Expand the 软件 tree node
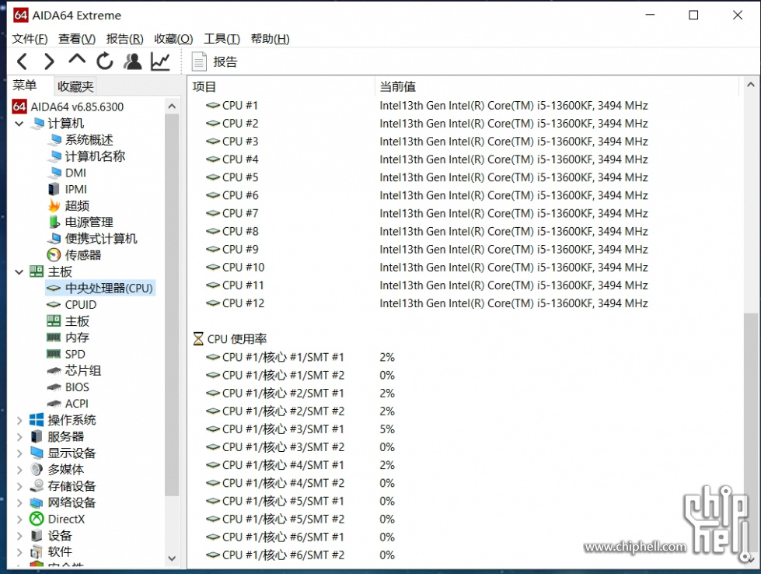Image resolution: width=761 pixels, height=574 pixels. pos(19,552)
